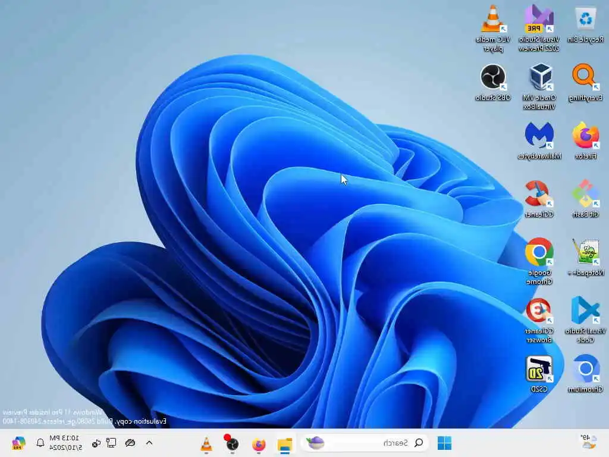Open Malwarebytes desktop shortcut
Screen dimensions: 609x457
coord(539,140)
